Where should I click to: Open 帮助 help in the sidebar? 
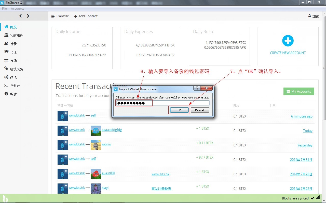pyautogui.click(x=11, y=94)
